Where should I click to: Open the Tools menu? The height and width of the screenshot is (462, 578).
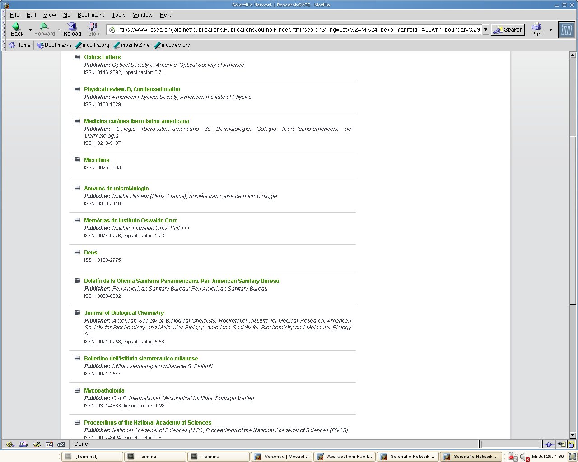pyautogui.click(x=118, y=14)
